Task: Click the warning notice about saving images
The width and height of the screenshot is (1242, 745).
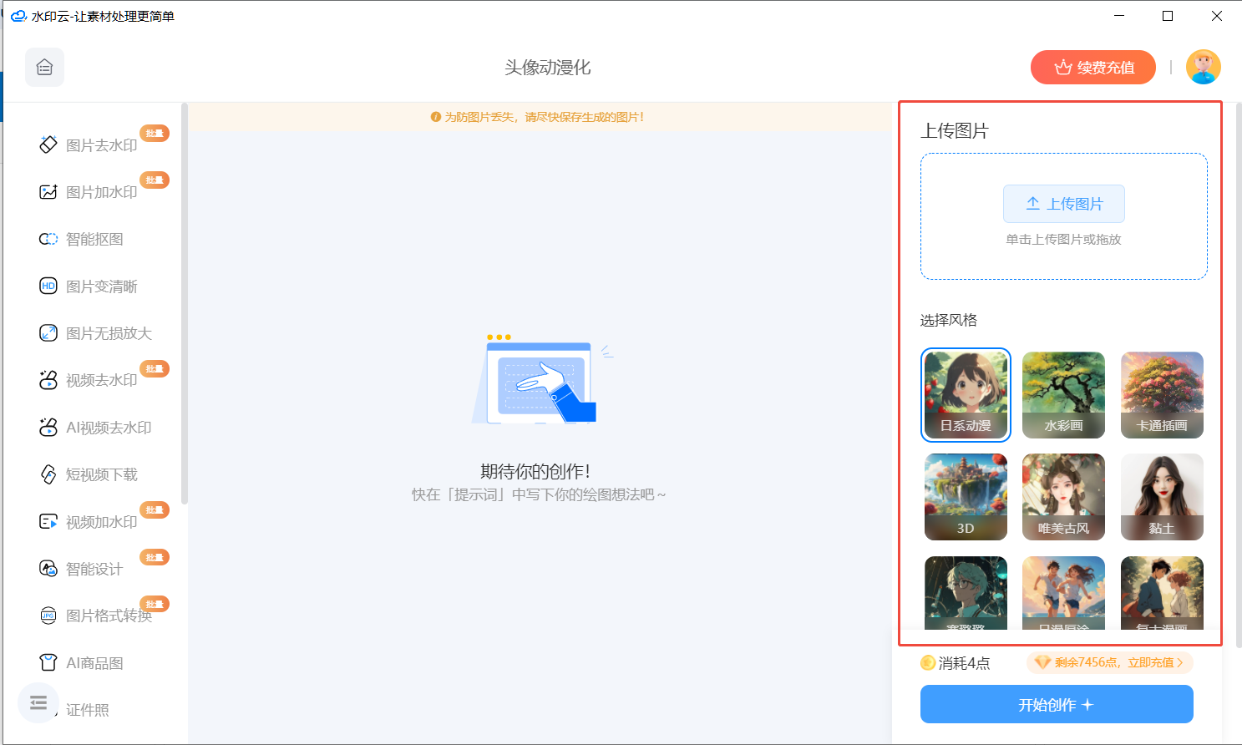Action: click(x=537, y=117)
